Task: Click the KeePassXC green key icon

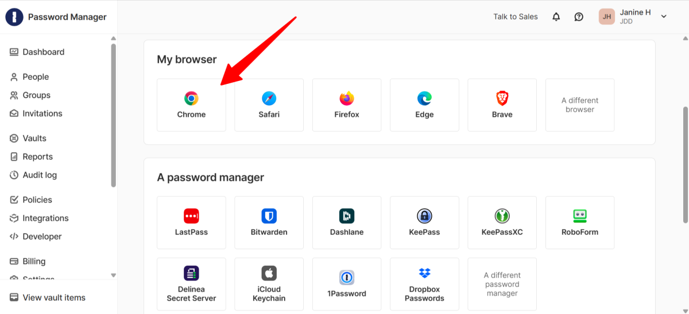Action: 502,216
